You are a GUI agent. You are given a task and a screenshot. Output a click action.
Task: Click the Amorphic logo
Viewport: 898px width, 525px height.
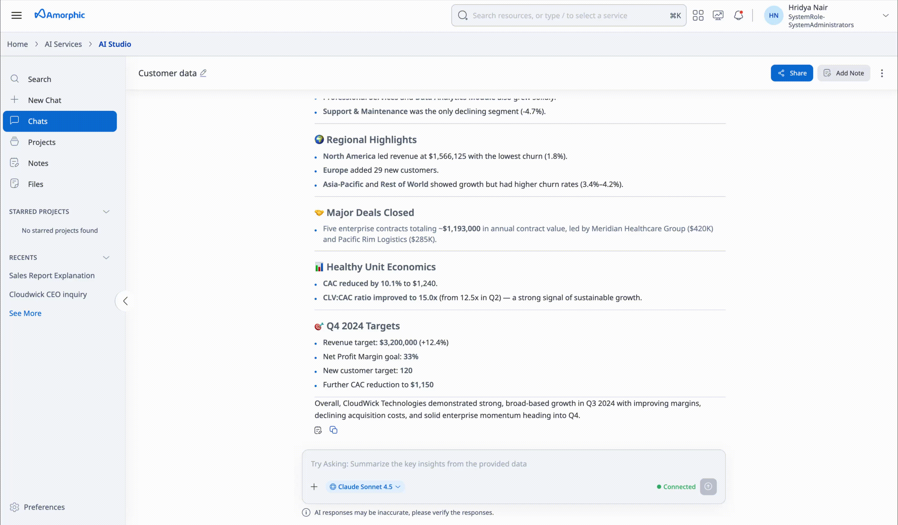(x=60, y=15)
